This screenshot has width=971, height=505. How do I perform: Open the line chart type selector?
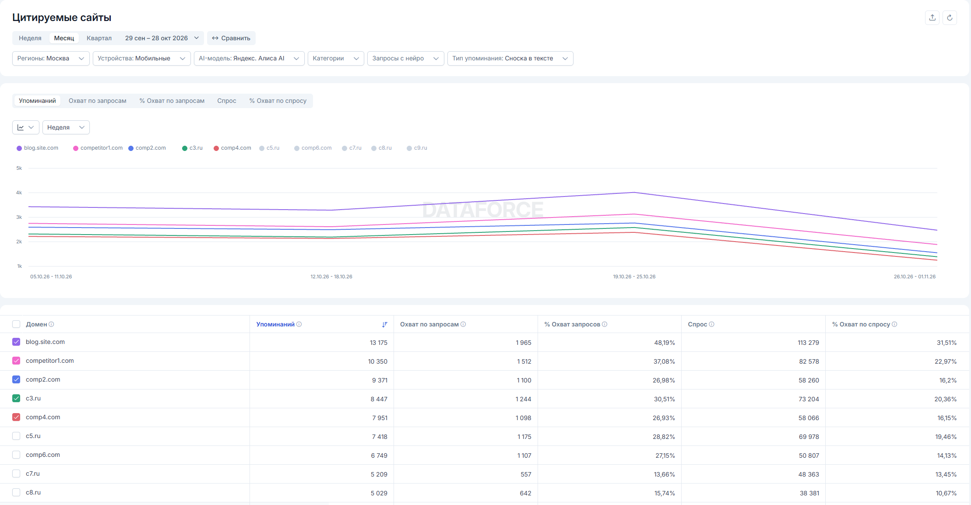point(26,127)
